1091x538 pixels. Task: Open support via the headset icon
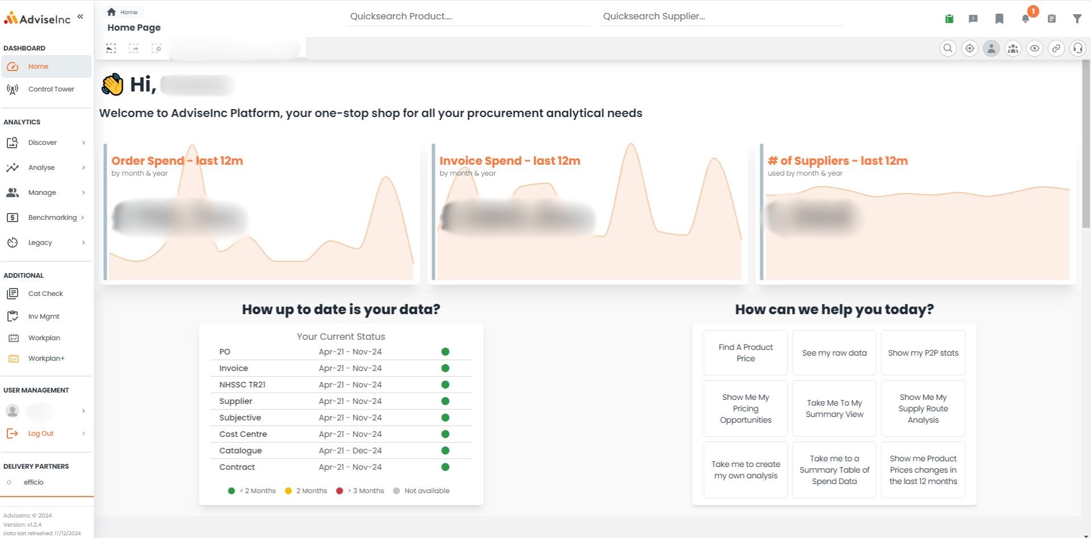coord(1078,49)
